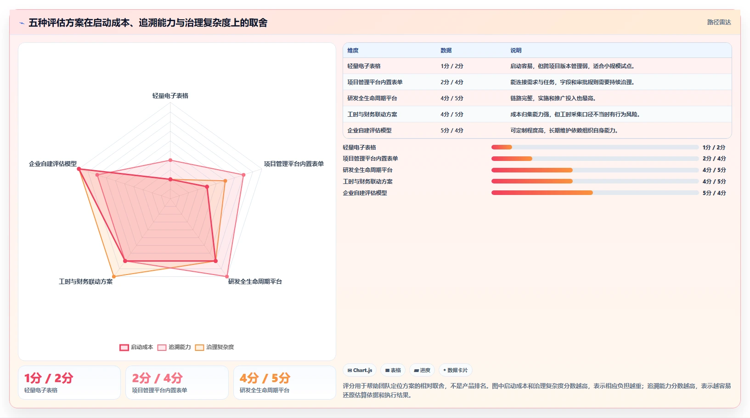Click the 进度 tag chip
Screen dimensions: 750x418
422,370
